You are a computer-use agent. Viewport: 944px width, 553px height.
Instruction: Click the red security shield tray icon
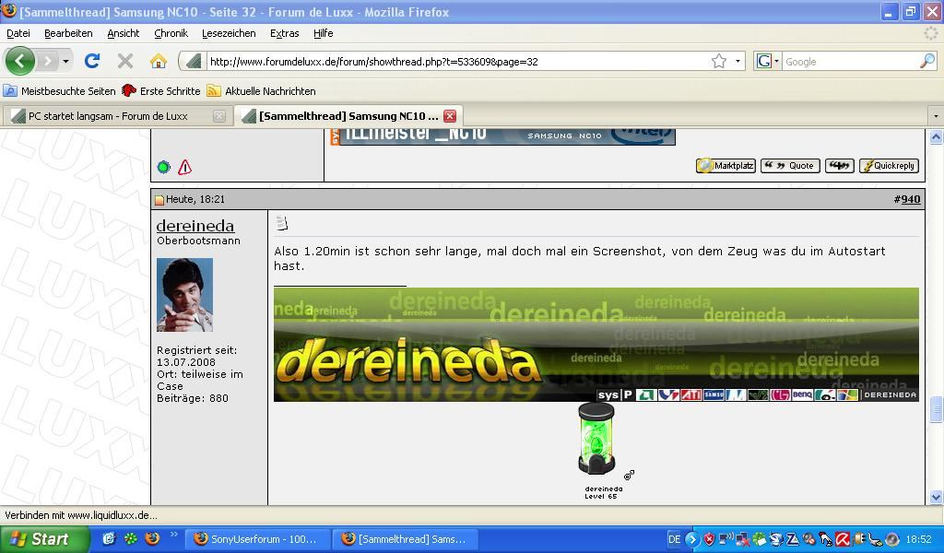(x=709, y=539)
